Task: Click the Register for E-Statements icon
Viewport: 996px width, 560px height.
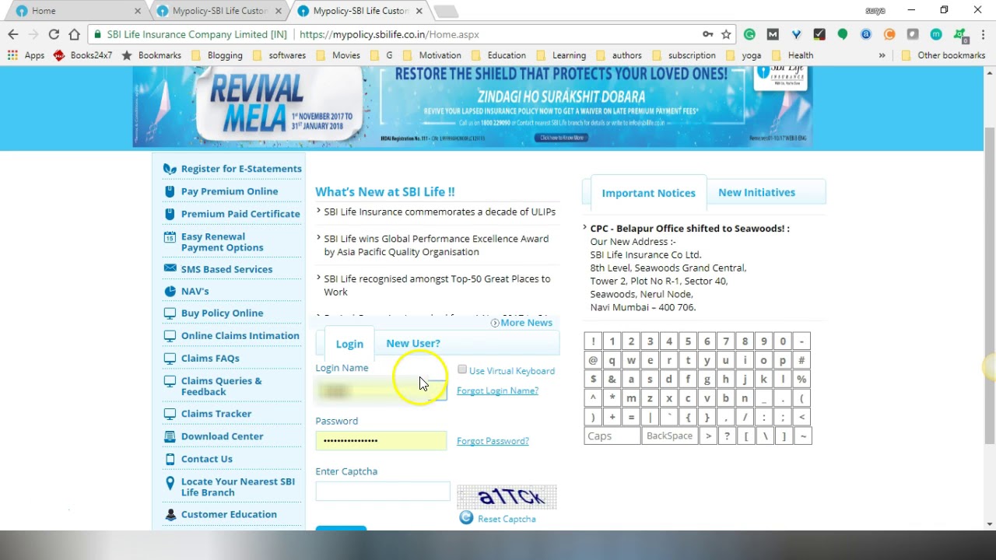Action: [170, 169]
